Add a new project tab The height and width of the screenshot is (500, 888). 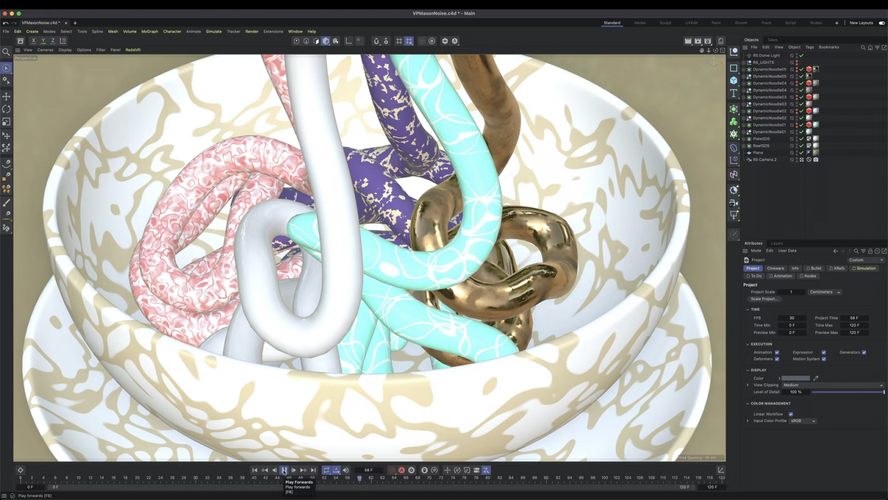(75, 23)
